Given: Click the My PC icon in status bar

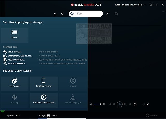Looking at the screenshot, I should pos(49,115).
